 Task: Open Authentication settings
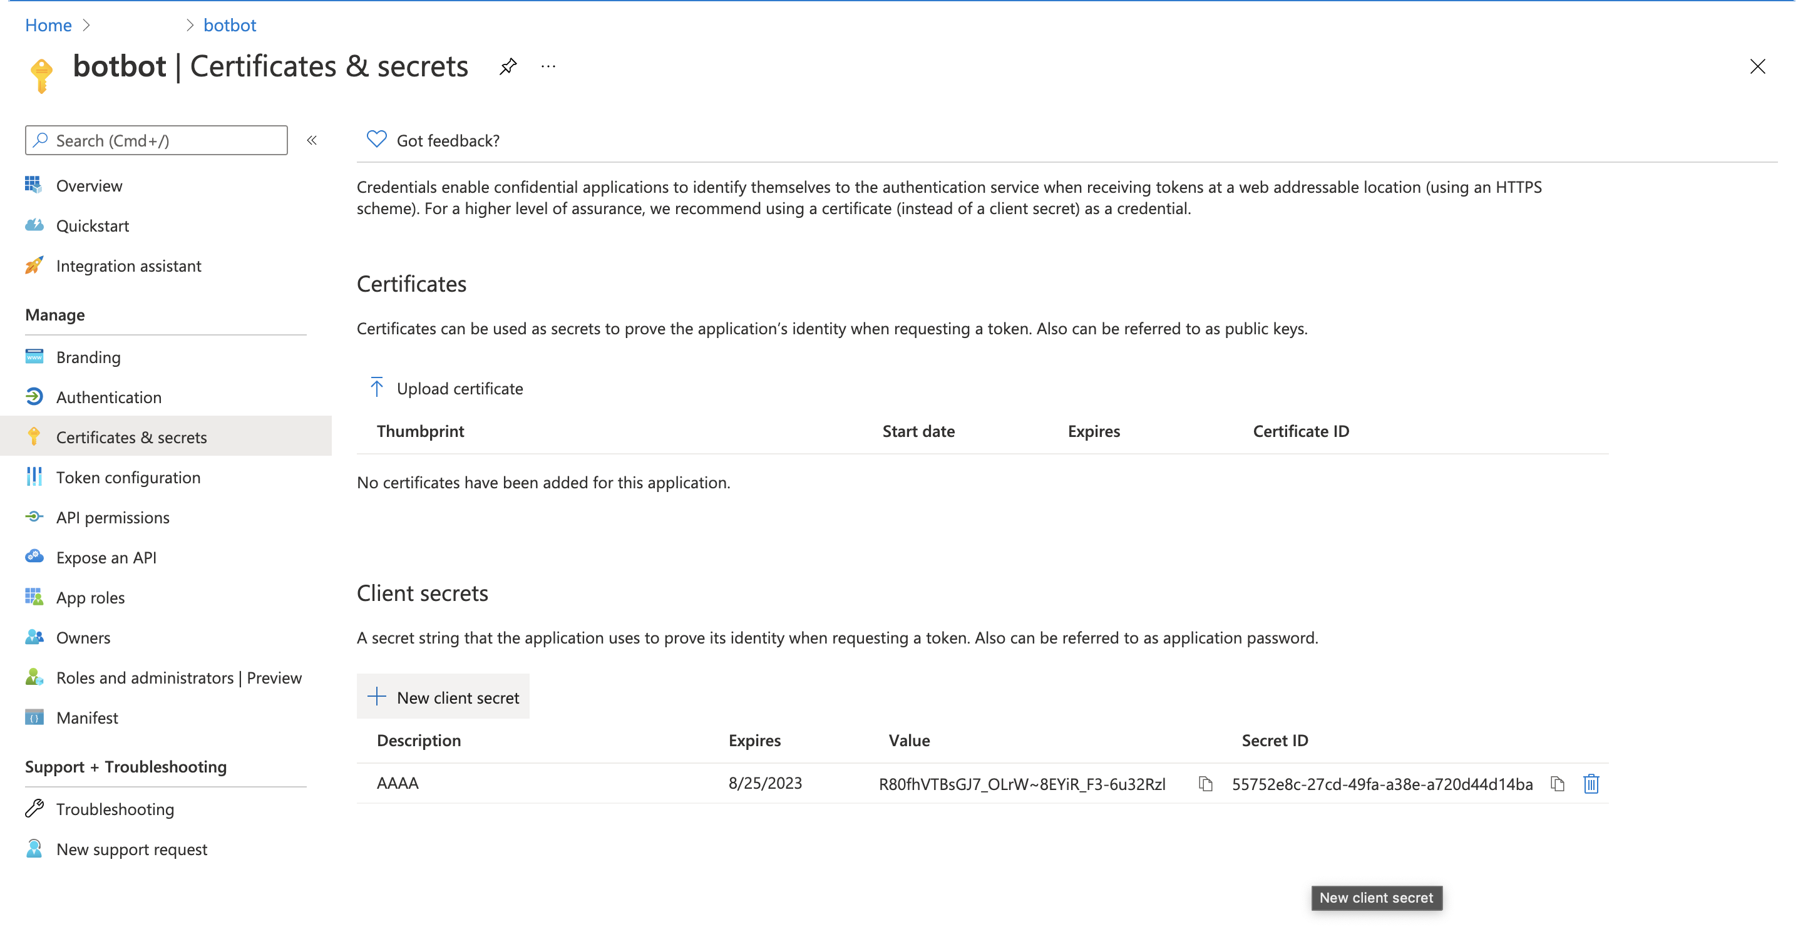click(108, 397)
